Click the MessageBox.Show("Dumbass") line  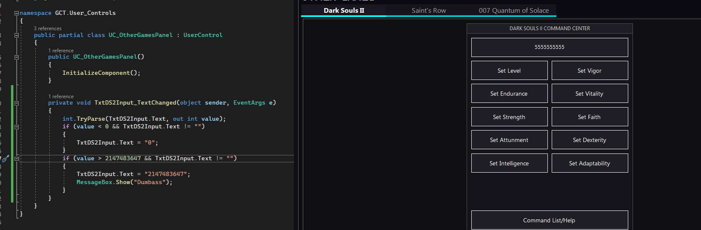tap(125, 182)
